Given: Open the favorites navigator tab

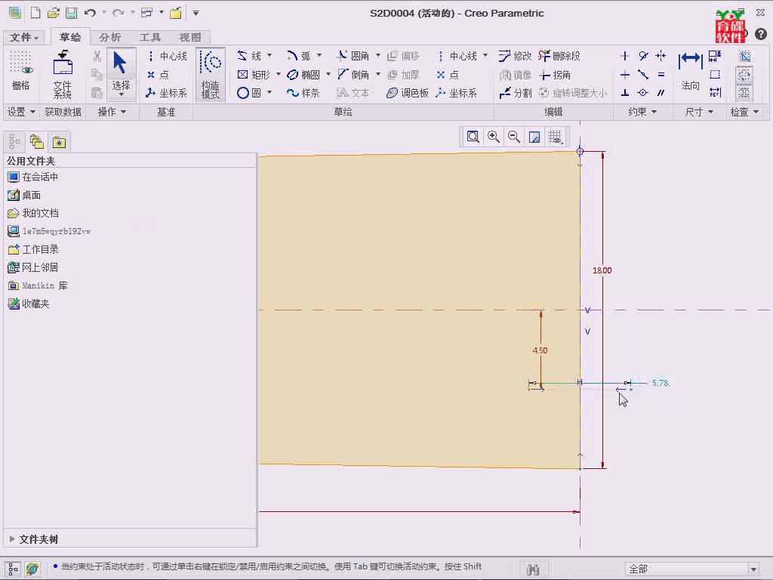Looking at the screenshot, I should pos(59,143).
